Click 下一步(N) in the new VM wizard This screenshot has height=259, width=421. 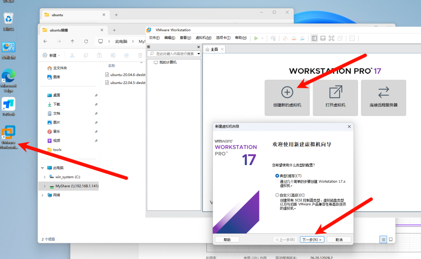pyautogui.click(x=312, y=239)
